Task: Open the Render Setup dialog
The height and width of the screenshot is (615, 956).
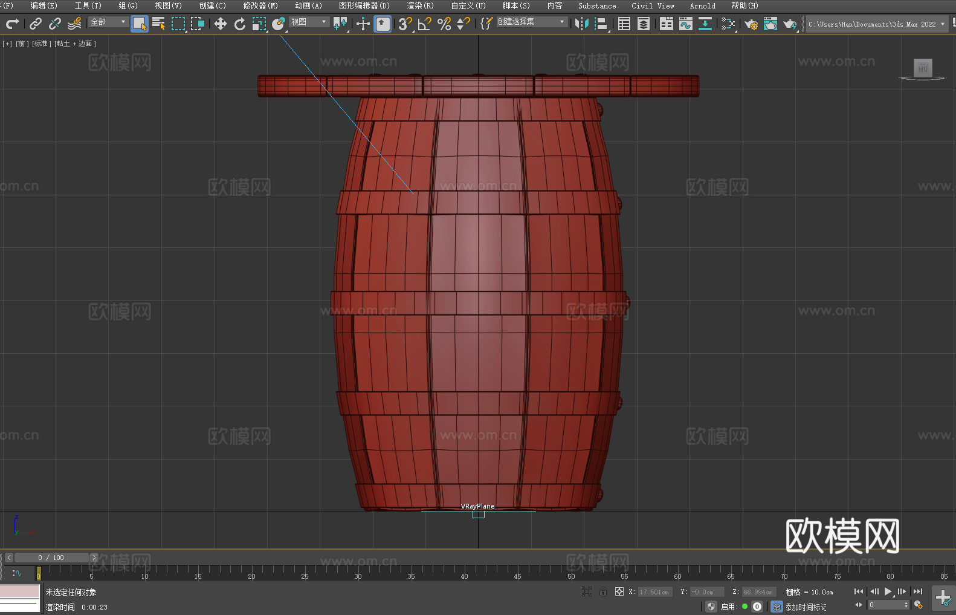Action: pyautogui.click(x=751, y=24)
